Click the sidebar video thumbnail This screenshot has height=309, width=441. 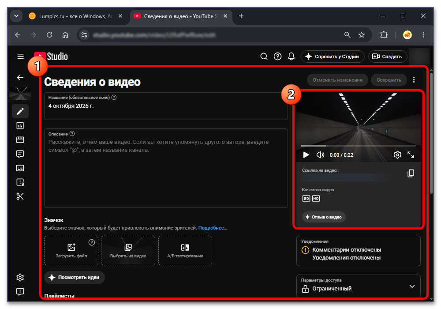(20, 94)
